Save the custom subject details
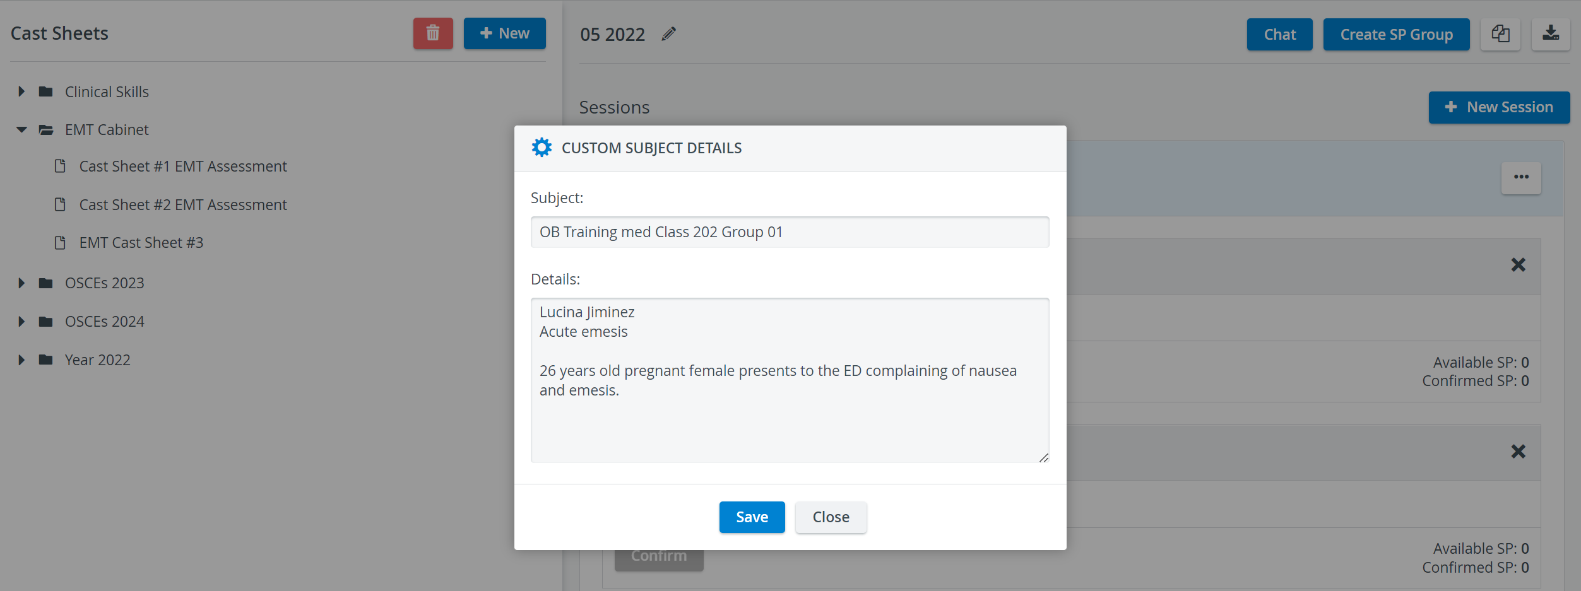The image size is (1581, 591). click(752, 517)
